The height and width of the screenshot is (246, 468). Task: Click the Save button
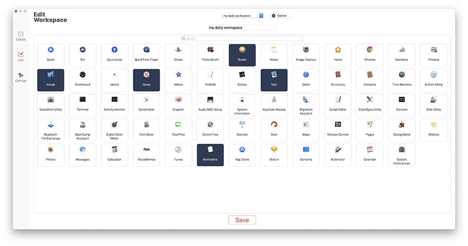tap(242, 220)
